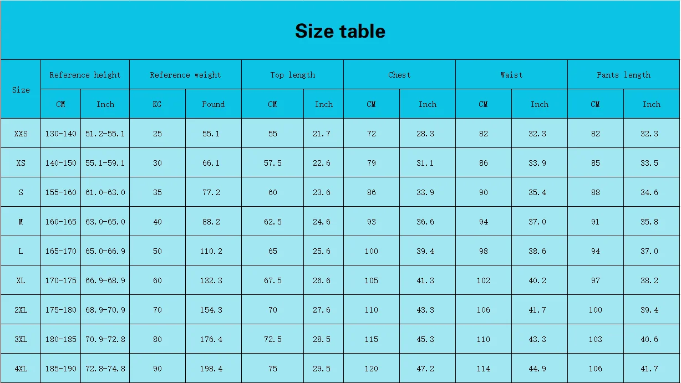This screenshot has height=383, width=681.
Task: Select height cell "165-170" for size L
Action: (61, 251)
